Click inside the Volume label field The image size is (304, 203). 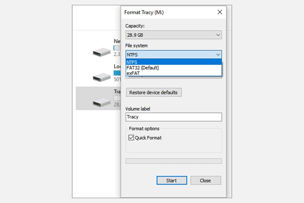[x=173, y=117]
